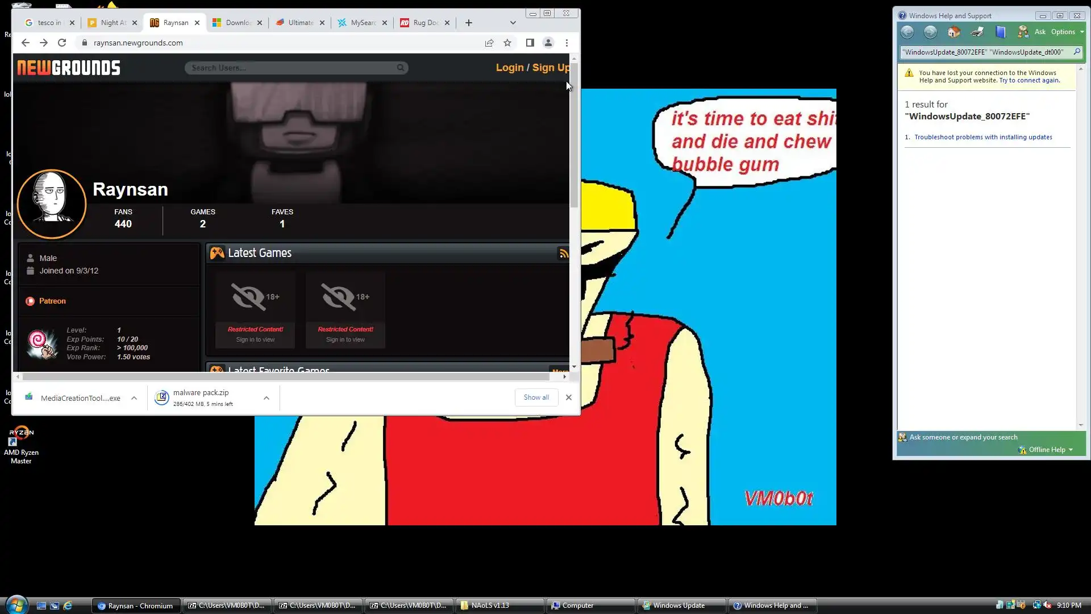Click the Latest Games RSS feed icon
Image resolution: width=1091 pixels, height=614 pixels.
[x=564, y=254]
